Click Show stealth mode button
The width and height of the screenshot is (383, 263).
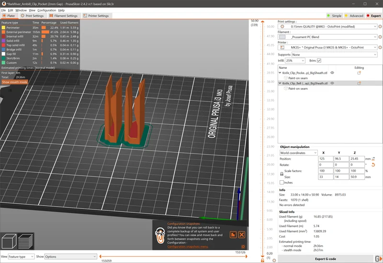(x=15, y=82)
